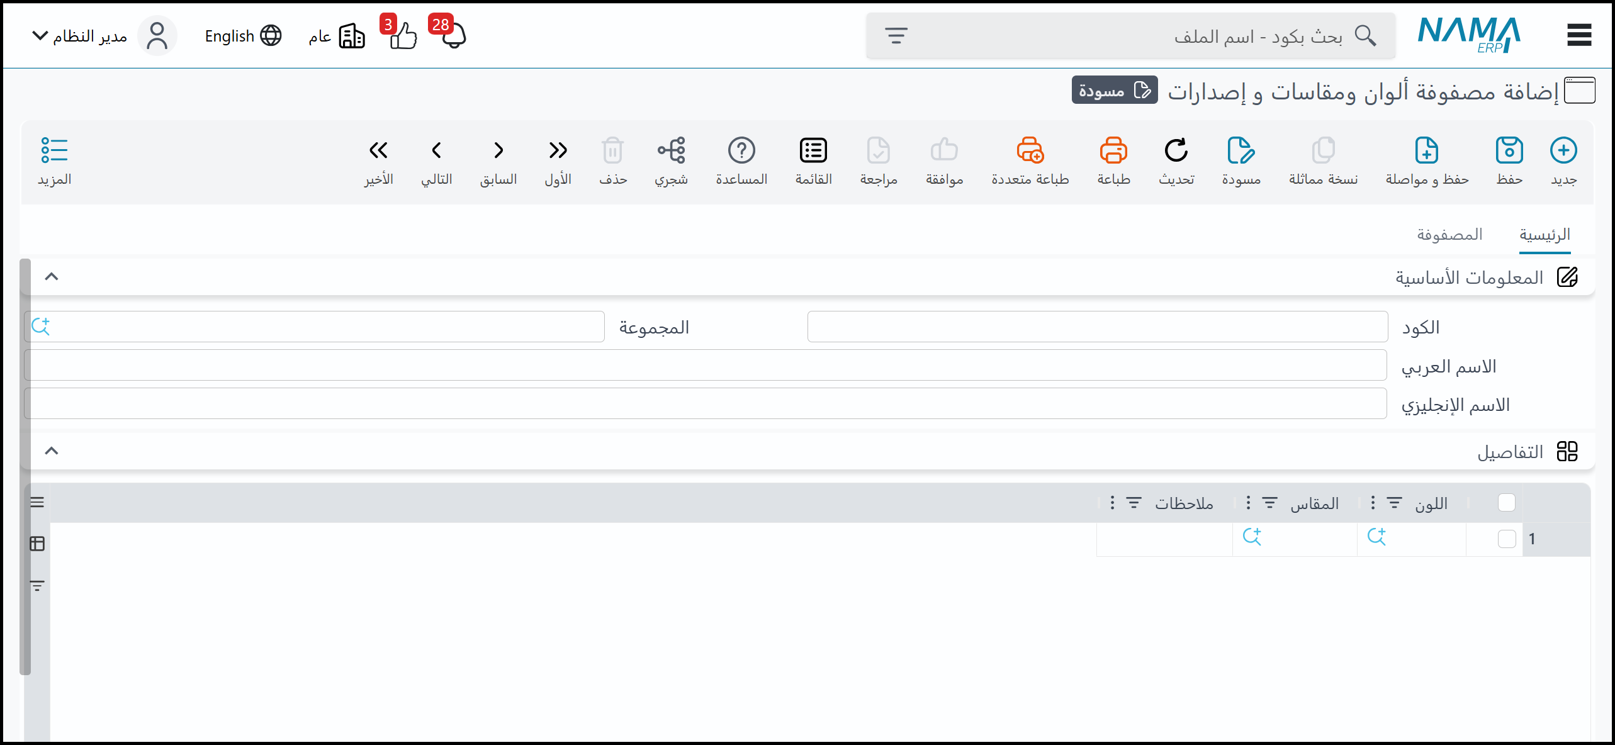The image size is (1615, 745).
Task: Click the Code (الكود) input field
Action: 1097,327
